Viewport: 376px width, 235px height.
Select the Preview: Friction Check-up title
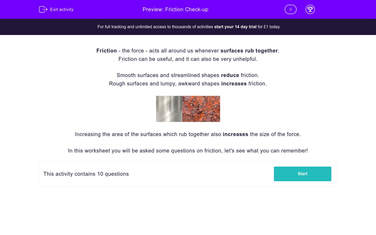click(175, 9)
